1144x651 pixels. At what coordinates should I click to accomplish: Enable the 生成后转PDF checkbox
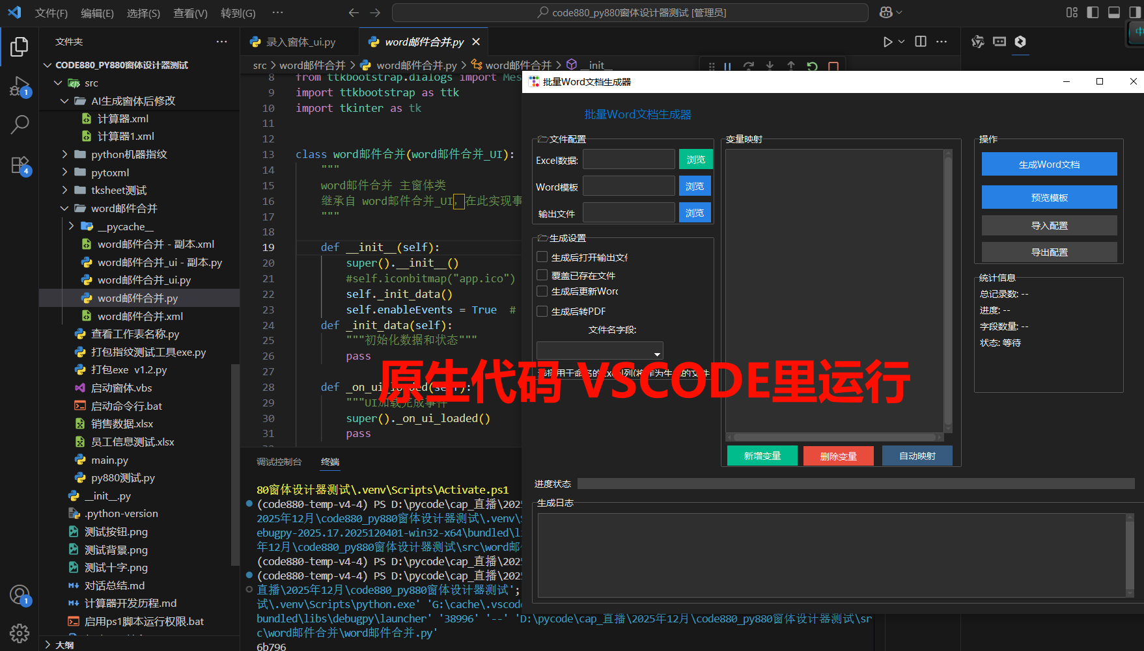point(541,311)
